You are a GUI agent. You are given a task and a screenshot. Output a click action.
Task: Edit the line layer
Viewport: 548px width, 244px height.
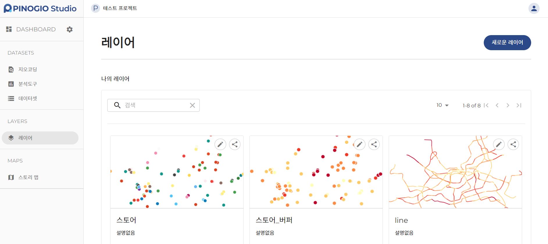pos(499,144)
